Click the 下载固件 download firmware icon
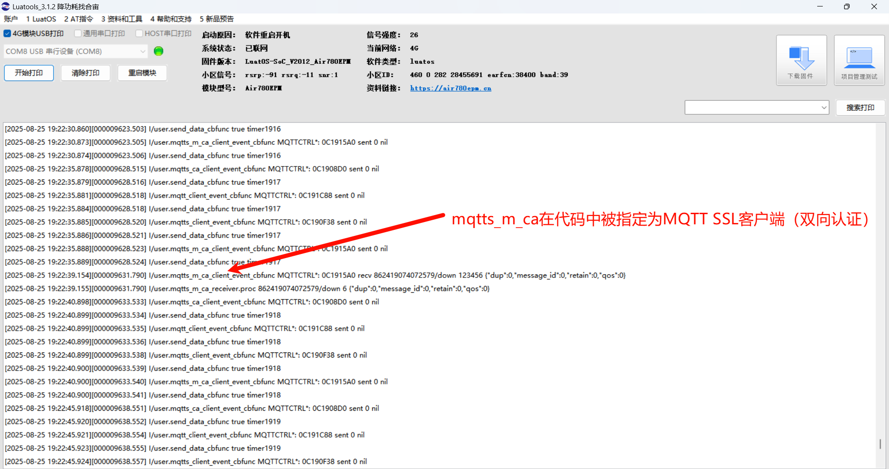This screenshot has width=889, height=469. pos(801,60)
